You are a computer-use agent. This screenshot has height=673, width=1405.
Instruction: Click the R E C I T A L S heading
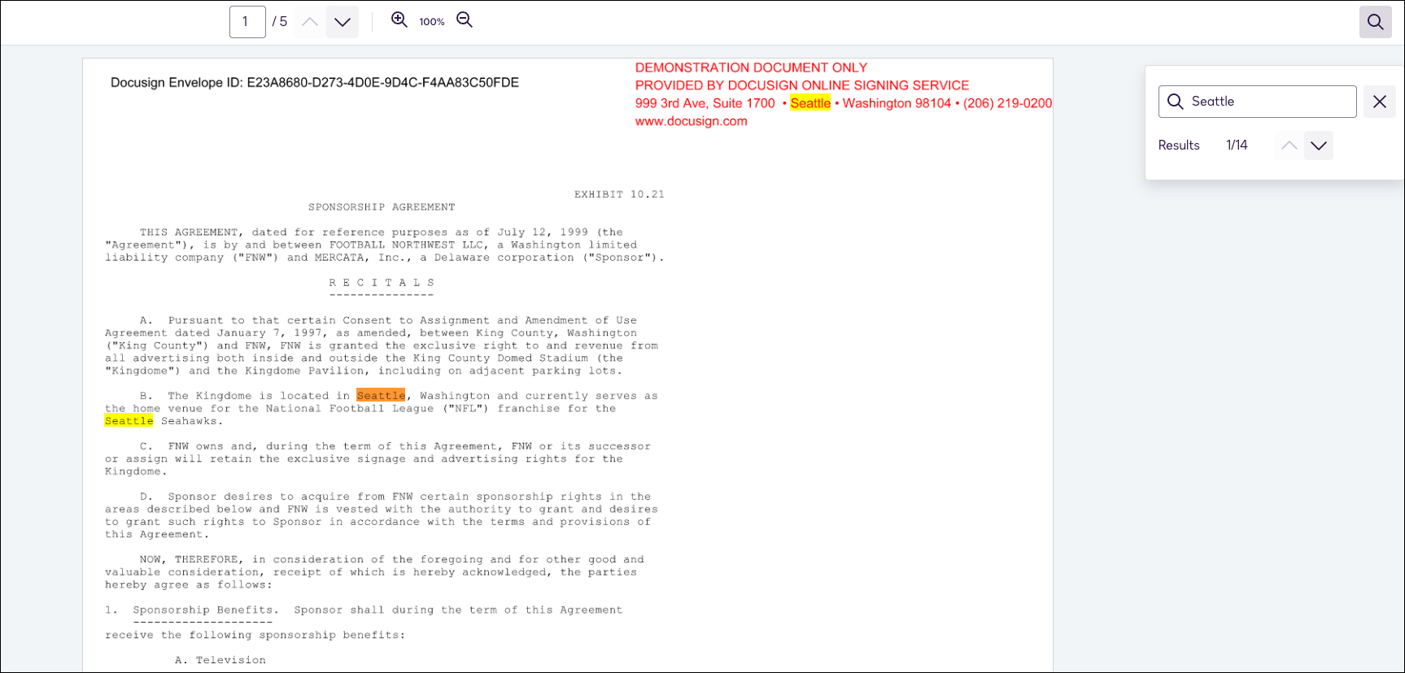point(382,283)
